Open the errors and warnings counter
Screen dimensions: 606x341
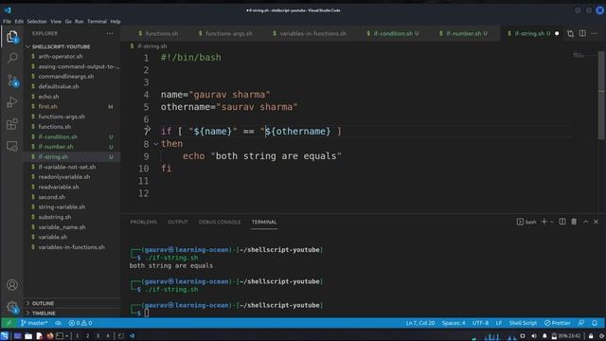tap(80, 323)
